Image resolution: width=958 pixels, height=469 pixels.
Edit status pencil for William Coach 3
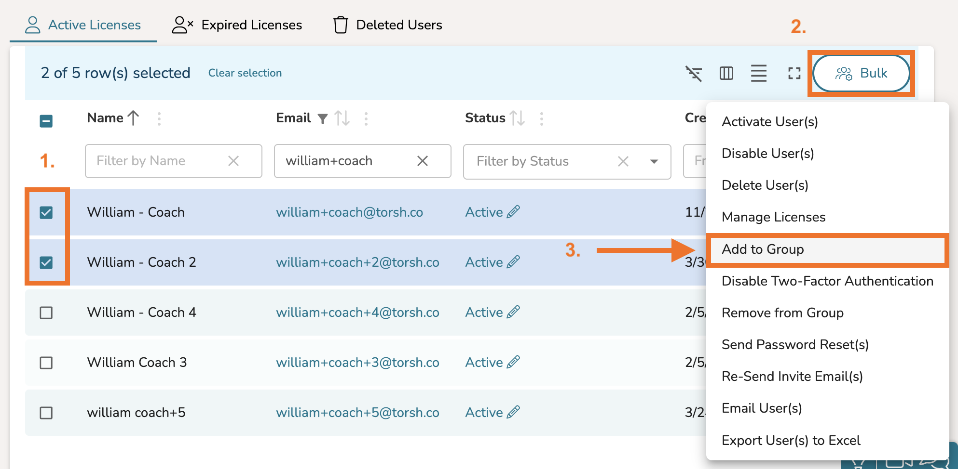point(514,362)
